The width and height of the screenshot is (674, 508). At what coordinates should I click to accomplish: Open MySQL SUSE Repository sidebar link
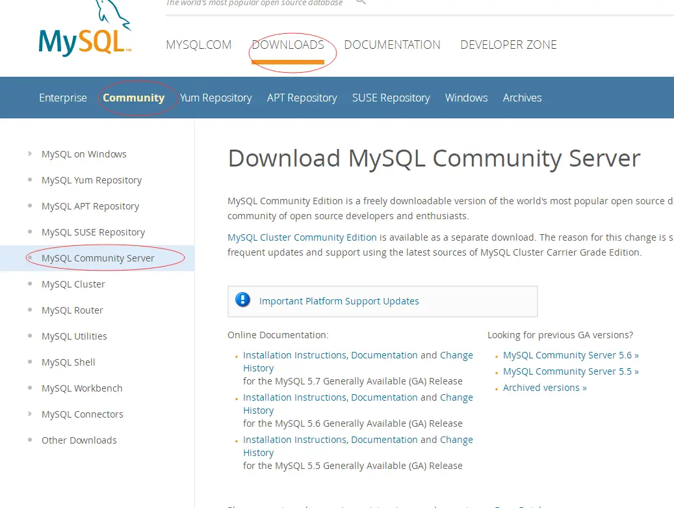[x=94, y=232]
